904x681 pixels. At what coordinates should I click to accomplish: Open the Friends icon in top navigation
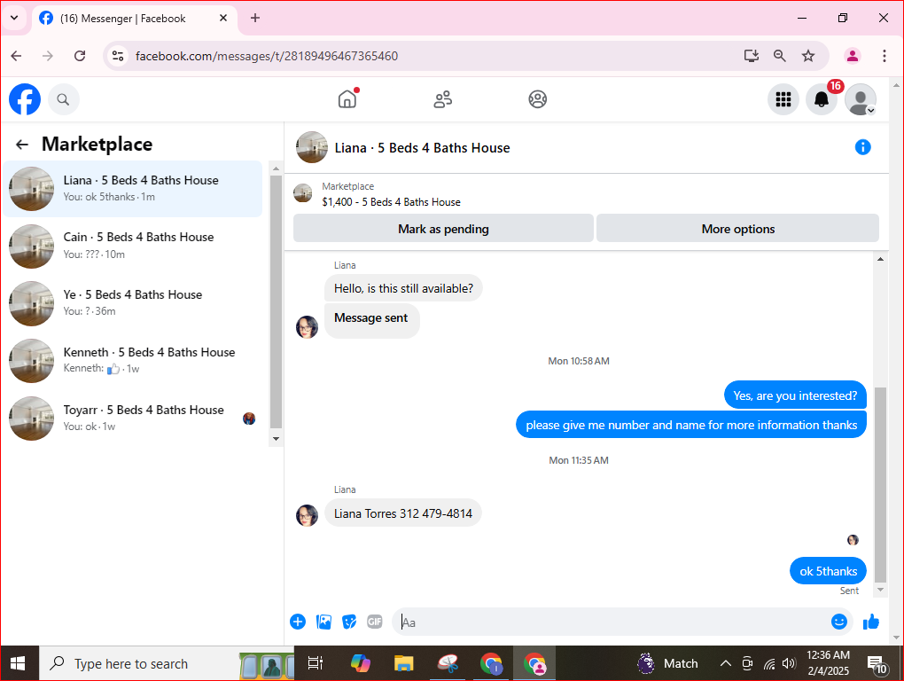tap(443, 99)
